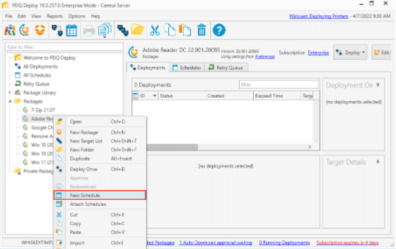Click the Package Library toolbar icon
This screenshot has height=249, width=396.
click(x=10, y=31)
